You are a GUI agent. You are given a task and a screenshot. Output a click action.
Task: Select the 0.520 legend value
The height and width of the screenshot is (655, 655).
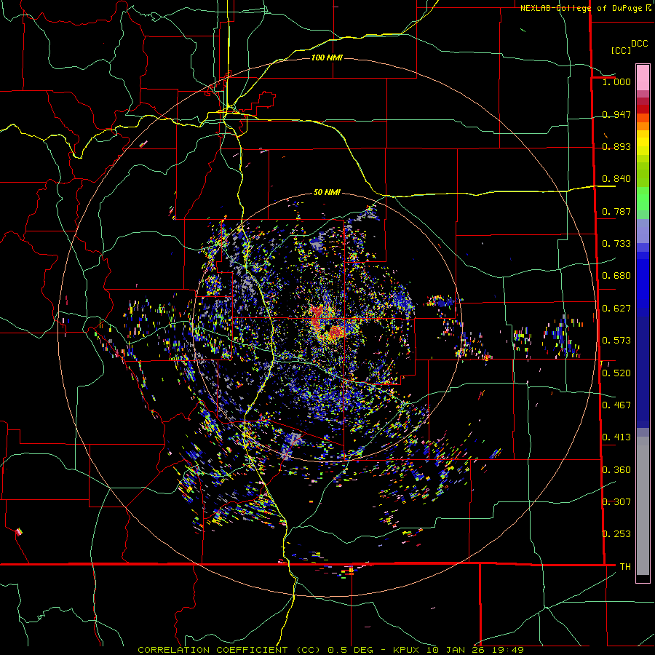pos(616,373)
